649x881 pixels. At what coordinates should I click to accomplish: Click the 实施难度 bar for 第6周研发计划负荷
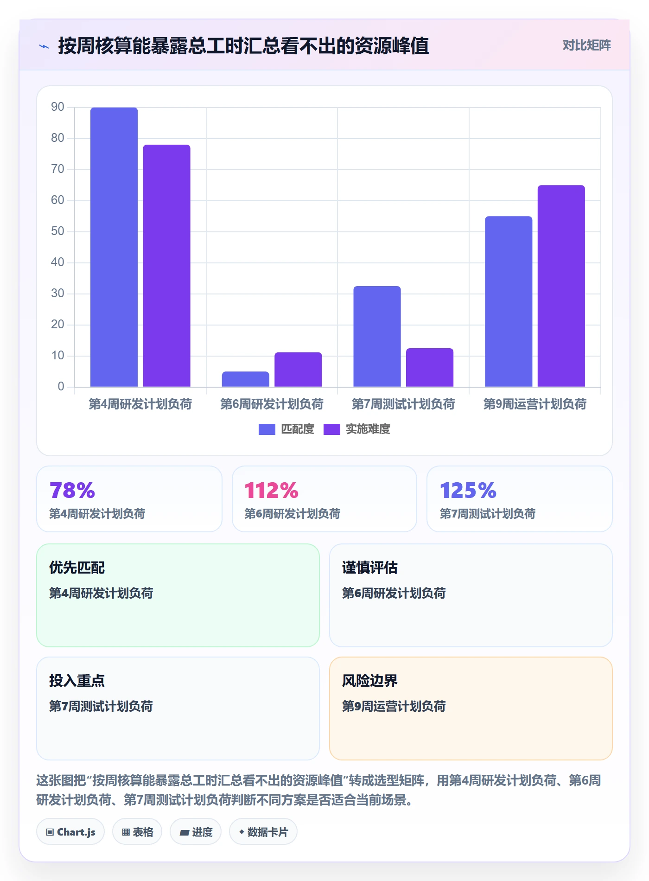click(x=298, y=370)
